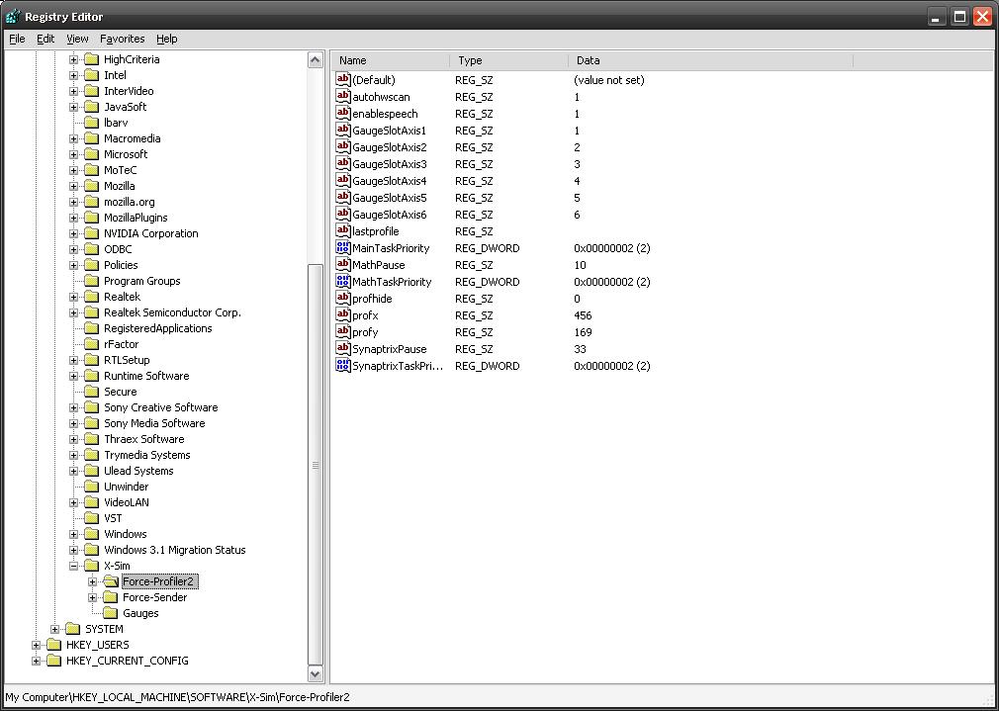This screenshot has height=711, width=999.
Task: Expand the Force-Sender subkey
Action: 93,597
